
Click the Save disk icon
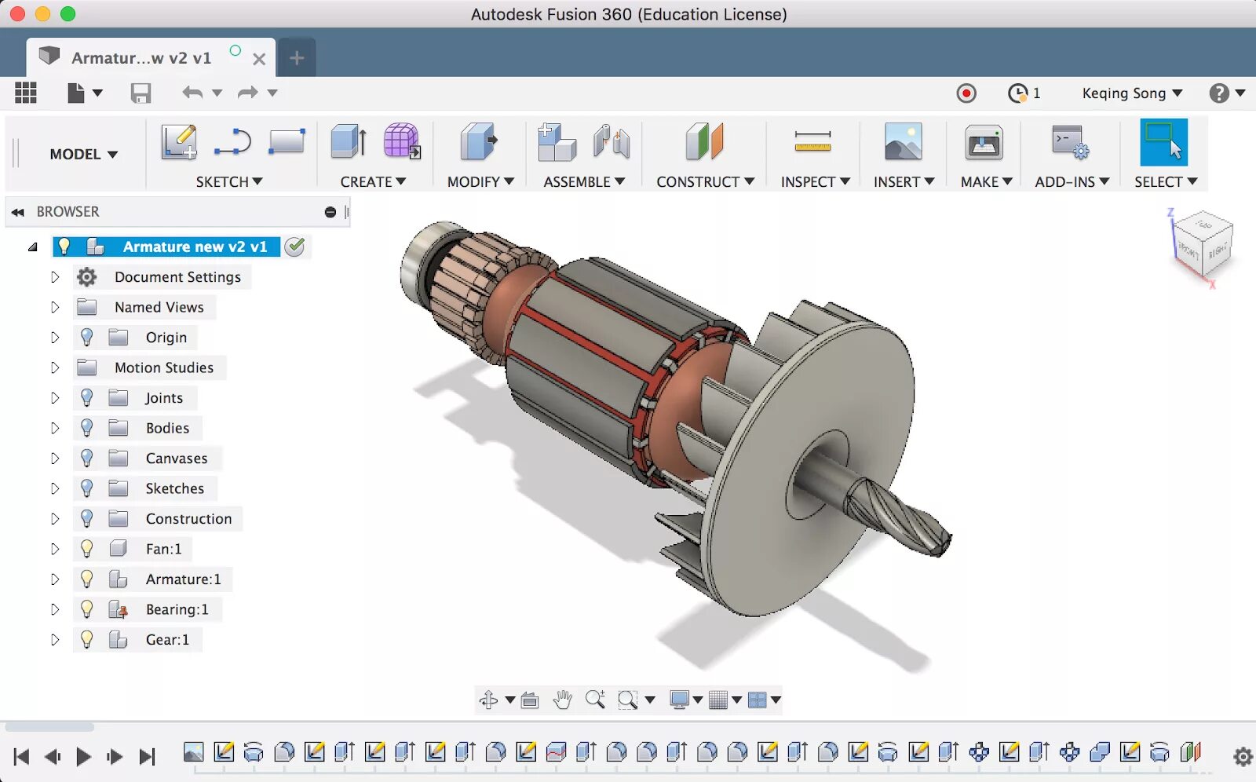[141, 93]
